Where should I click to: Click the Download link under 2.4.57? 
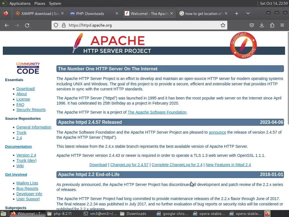click(x=98, y=165)
